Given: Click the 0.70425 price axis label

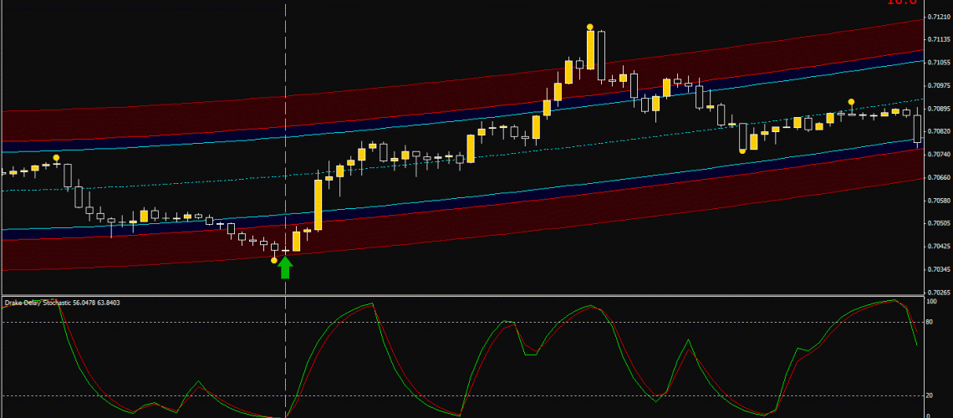Looking at the screenshot, I should 940,246.
